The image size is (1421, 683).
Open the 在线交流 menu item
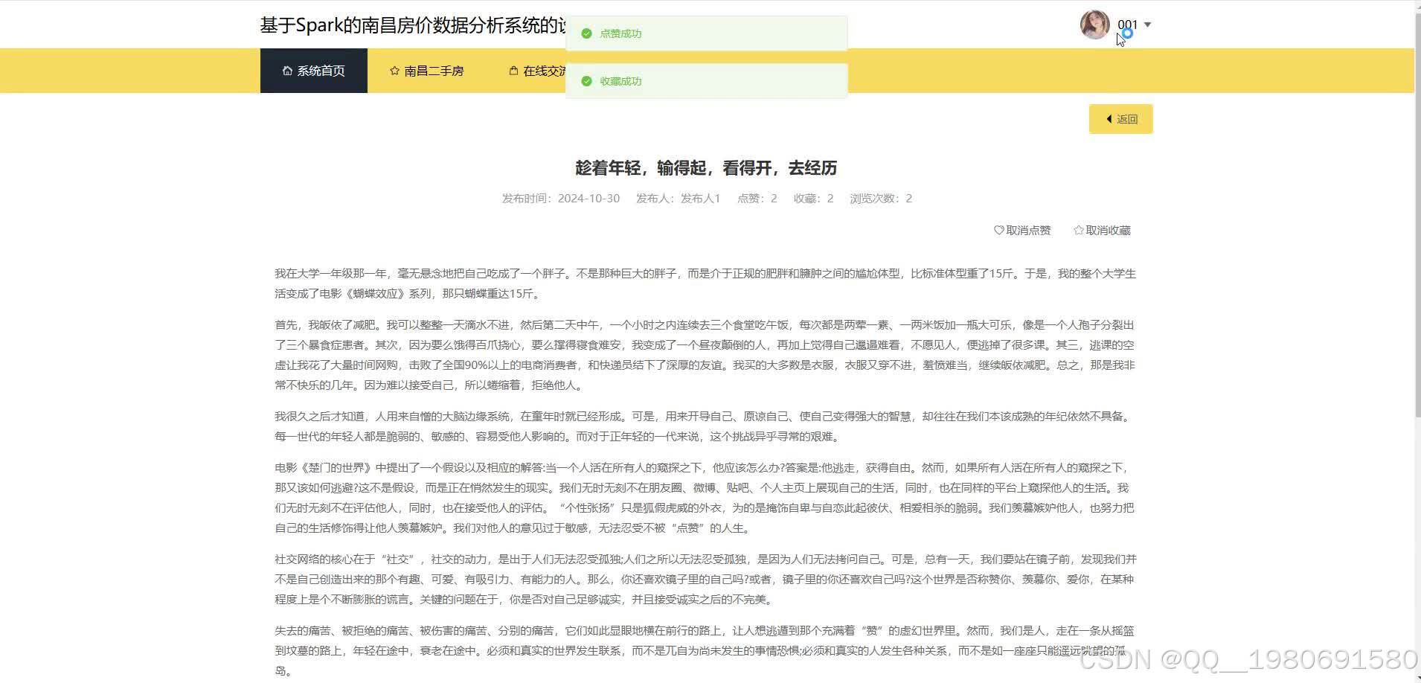(x=537, y=71)
